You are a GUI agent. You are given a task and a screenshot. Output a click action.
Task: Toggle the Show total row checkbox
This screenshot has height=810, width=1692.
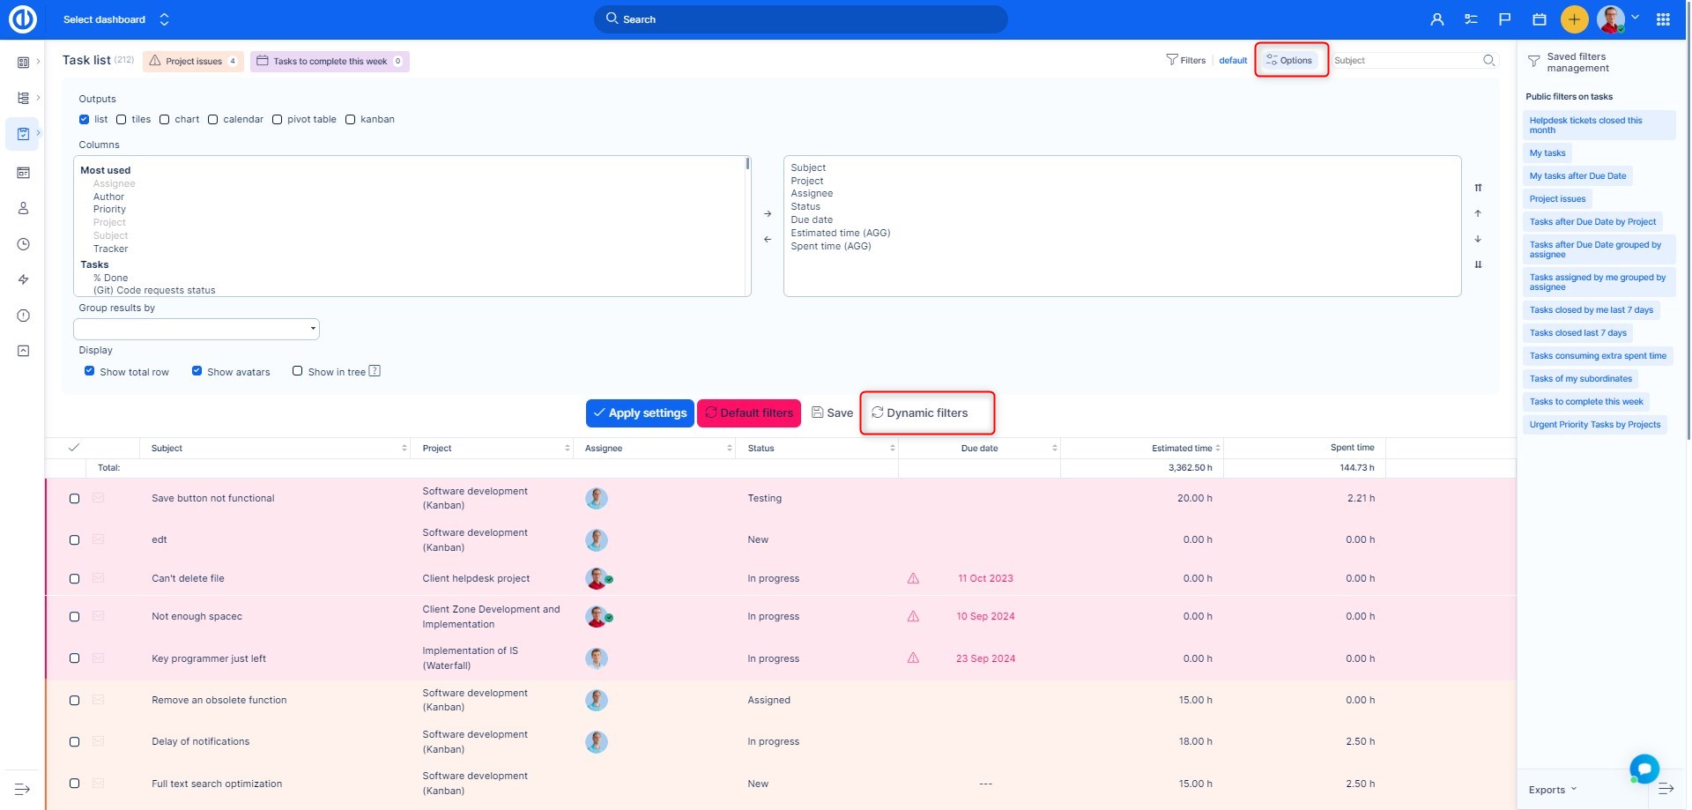(90, 371)
